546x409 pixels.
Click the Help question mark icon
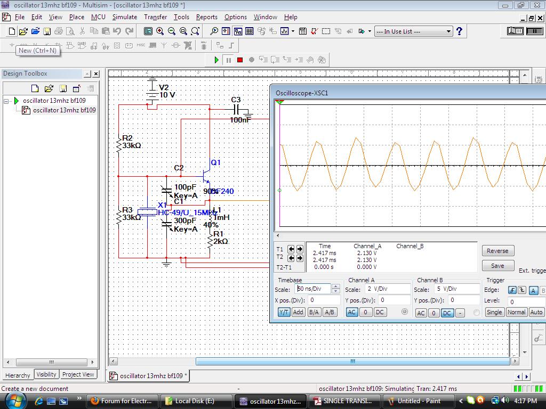tap(459, 31)
